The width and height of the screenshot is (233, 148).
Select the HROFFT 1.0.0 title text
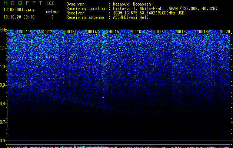click(x=29, y=3)
